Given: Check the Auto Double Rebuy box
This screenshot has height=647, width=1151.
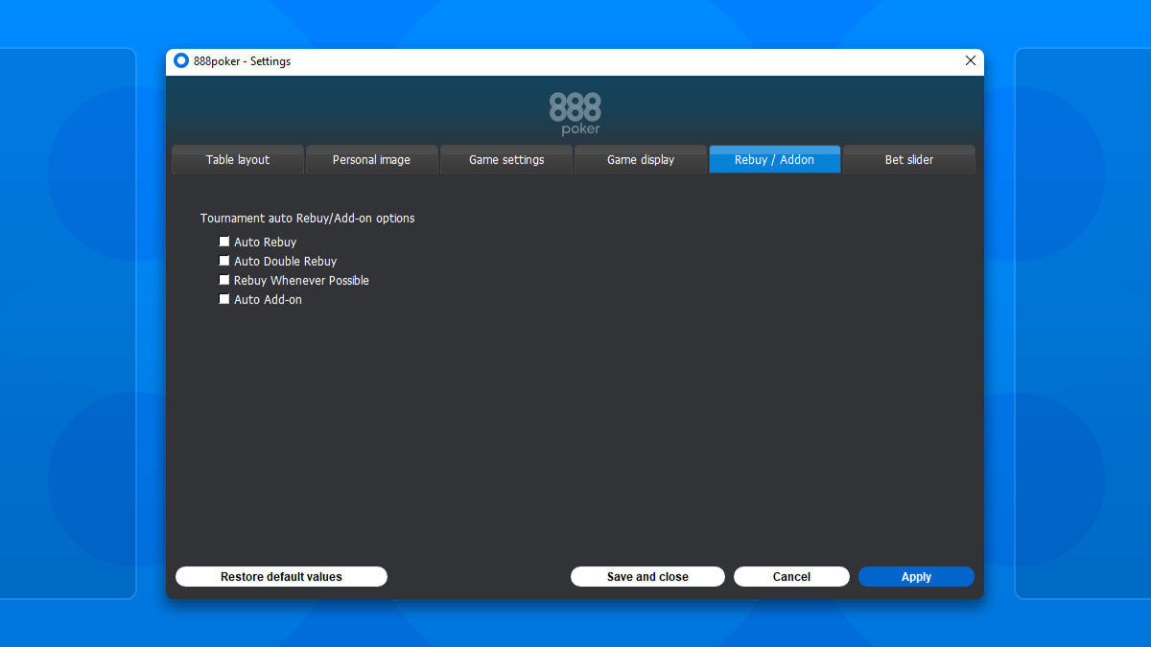Looking at the screenshot, I should (224, 261).
